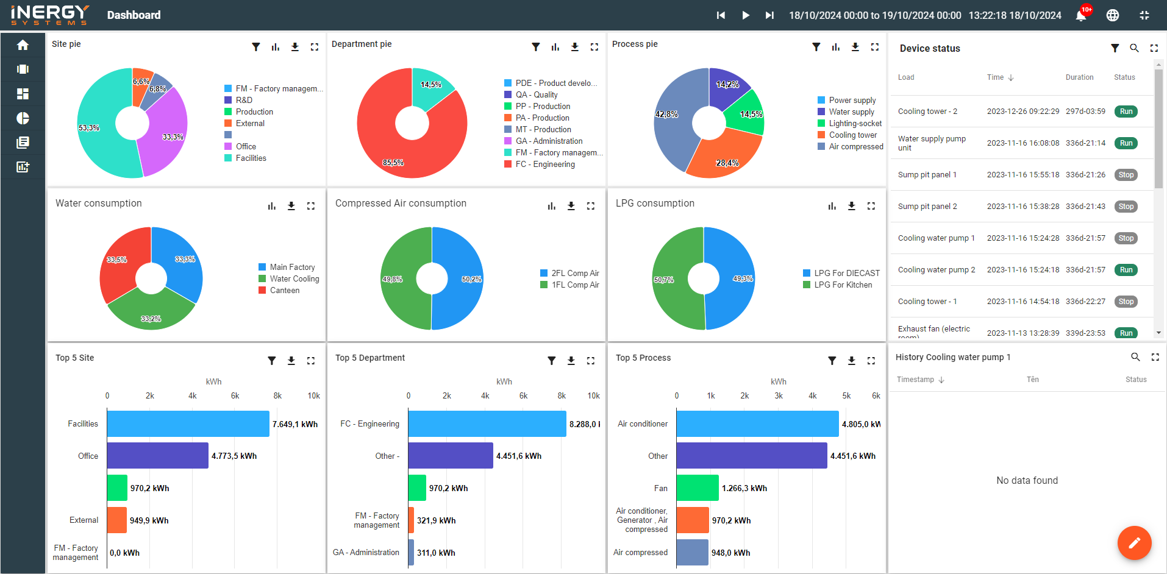Click the Tên column header in history

[x=1033, y=380]
